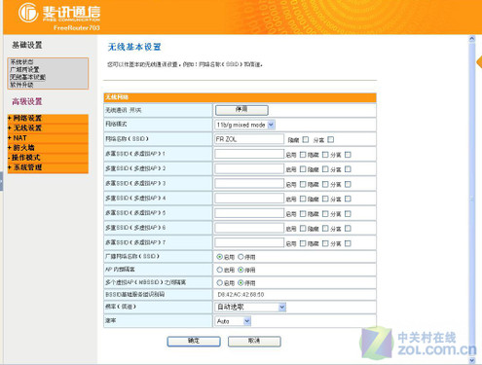Open 无线基本设置 in the basic settings menu

(x=27, y=77)
